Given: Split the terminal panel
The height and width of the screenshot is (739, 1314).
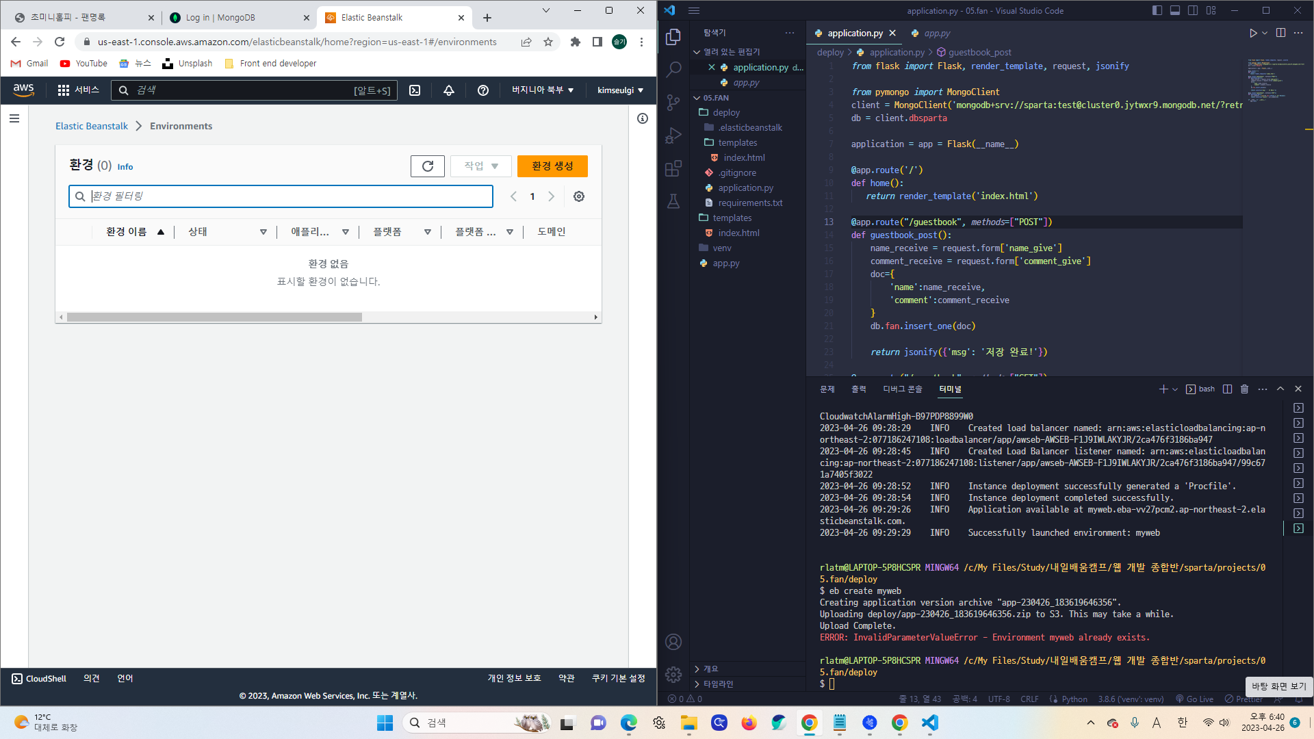Looking at the screenshot, I should 1227,389.
